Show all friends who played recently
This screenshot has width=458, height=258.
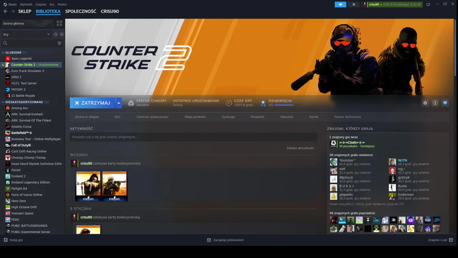click(x=366, y=204)
